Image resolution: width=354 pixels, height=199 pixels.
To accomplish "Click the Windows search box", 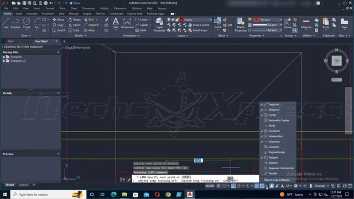I will tap(48, 195).
